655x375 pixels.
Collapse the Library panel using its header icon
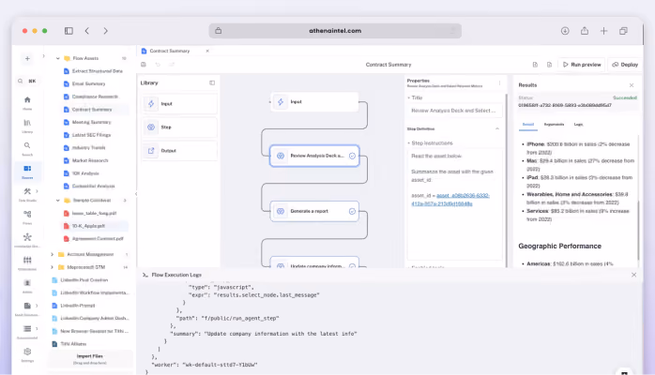click(x=212, y=82)
